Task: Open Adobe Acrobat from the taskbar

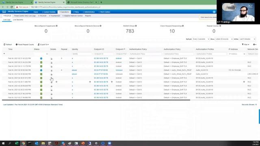Action: tap(56, 143)
